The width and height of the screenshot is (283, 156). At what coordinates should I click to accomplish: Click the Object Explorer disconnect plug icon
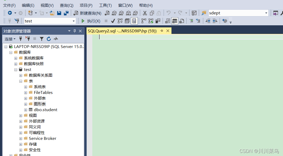tap(28, 39)
